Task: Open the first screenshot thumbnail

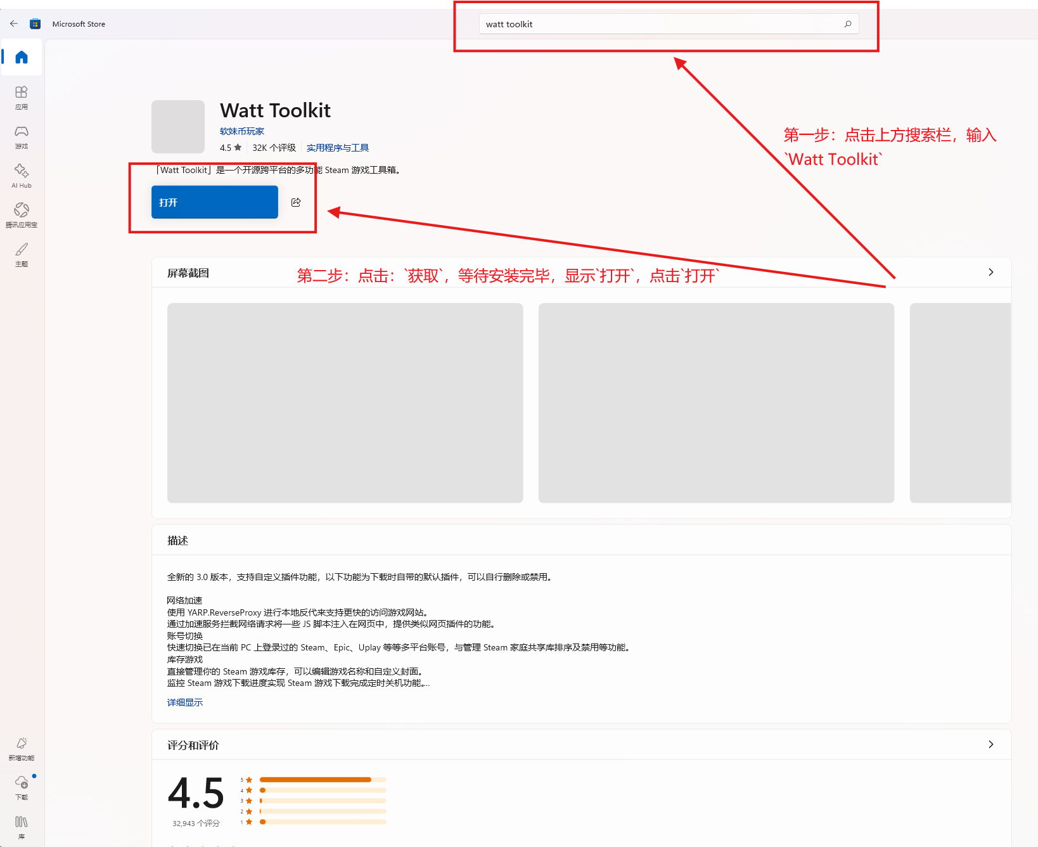Action: [345, 403]
